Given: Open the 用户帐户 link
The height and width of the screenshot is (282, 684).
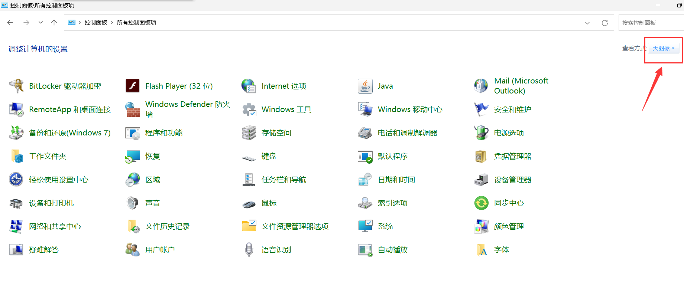Looking at the screenshot, I should click(160, 250).
